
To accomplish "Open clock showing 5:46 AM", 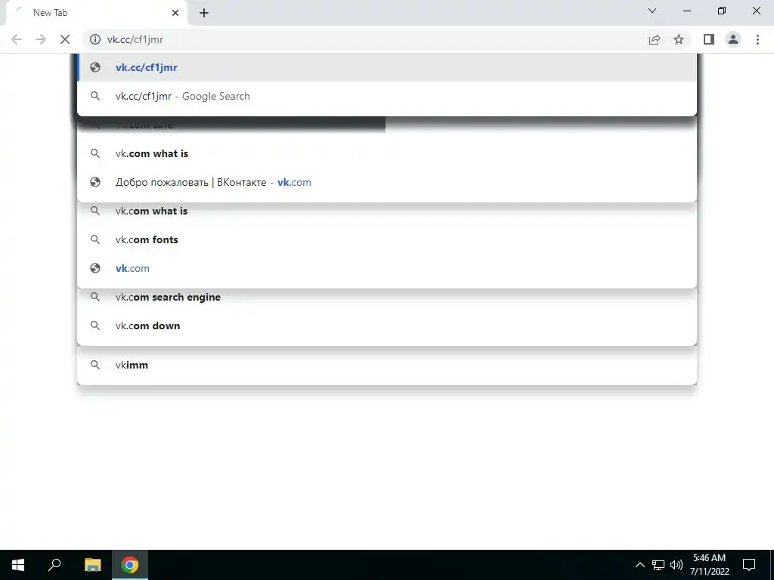I will tap(709, 565).
